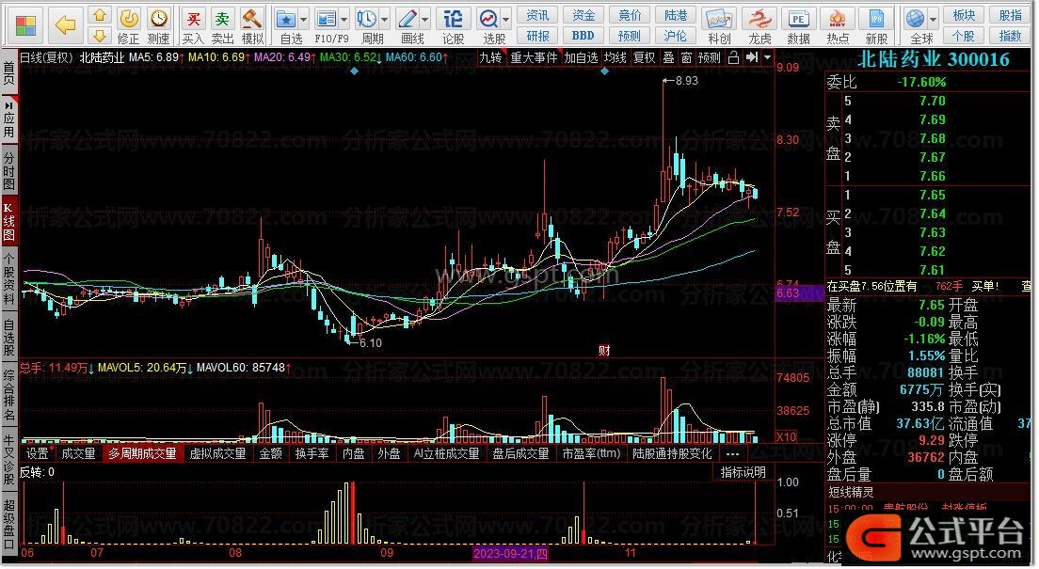Click the 竞价 auction button
Image resolution: width=1039 pixels, height=569 pixels.
630,15
